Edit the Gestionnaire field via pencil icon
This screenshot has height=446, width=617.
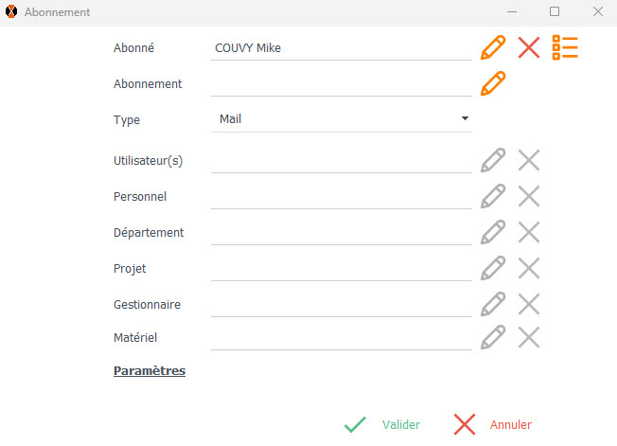click(x=493, y=304)
